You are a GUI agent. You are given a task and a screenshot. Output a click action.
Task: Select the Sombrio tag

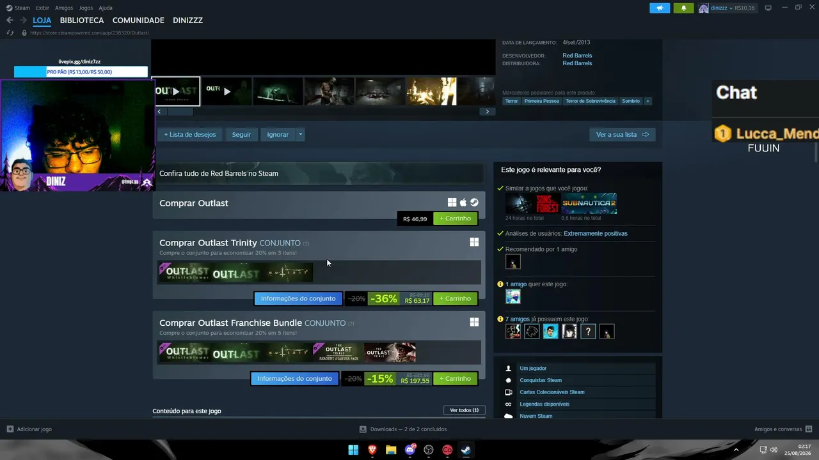(x=631, y=101)
